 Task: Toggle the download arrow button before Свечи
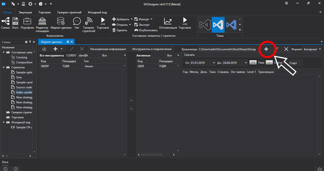(x=269, y=63)
